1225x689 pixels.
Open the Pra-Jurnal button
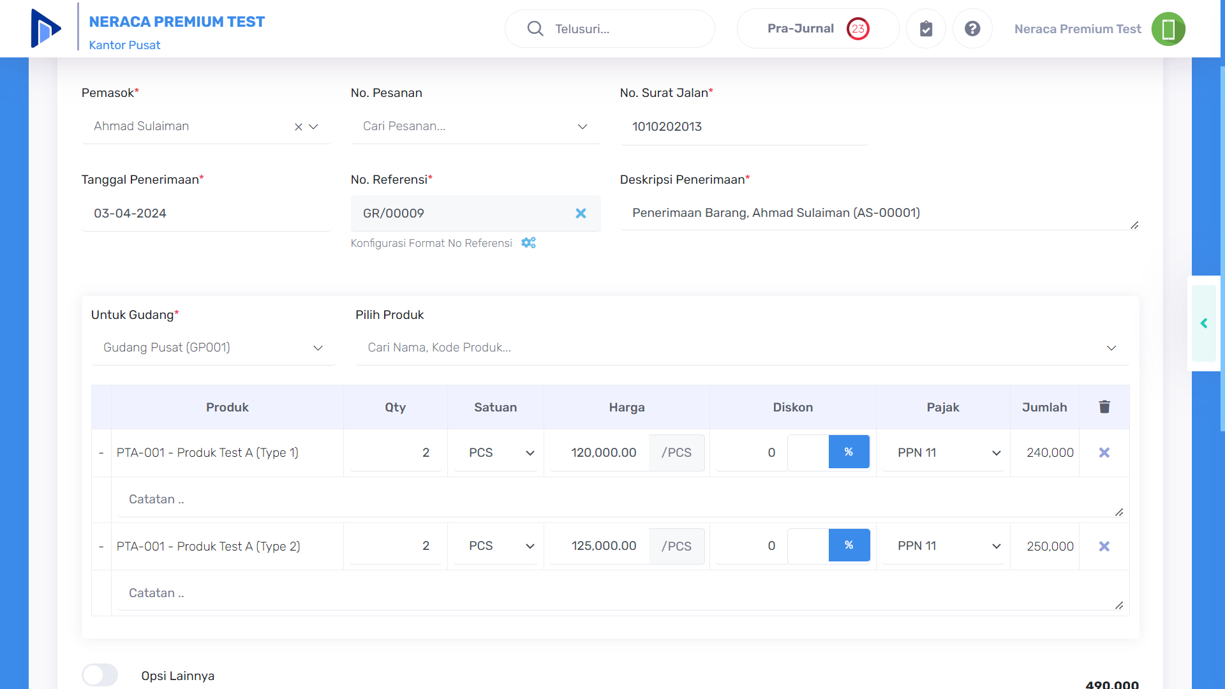pyautogui.click(x=818, y=29)
